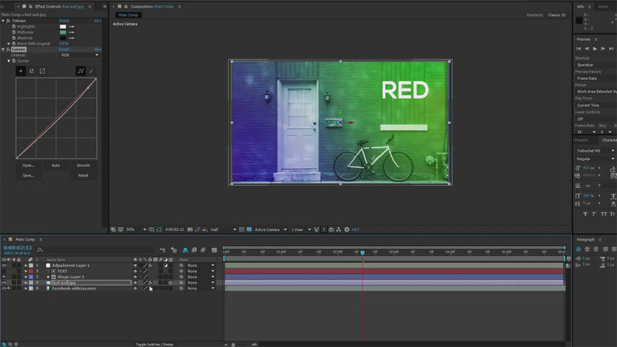Open the Trebuchet MS font dropdown
The image size is (617, 347).
pos(595,151)
